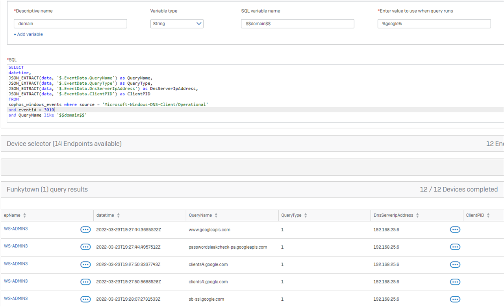Focus the SQL variable name field $$domain$$
The image size is (504, 307).
pyautogui.click(x=298, y=24)
